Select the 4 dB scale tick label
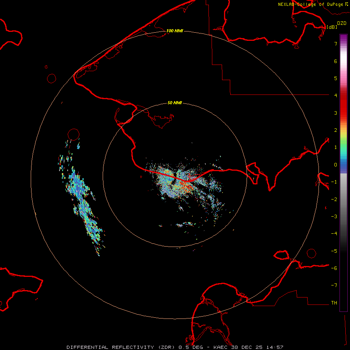Viewport: 350px width, 350px height. [x=336, y=96]
